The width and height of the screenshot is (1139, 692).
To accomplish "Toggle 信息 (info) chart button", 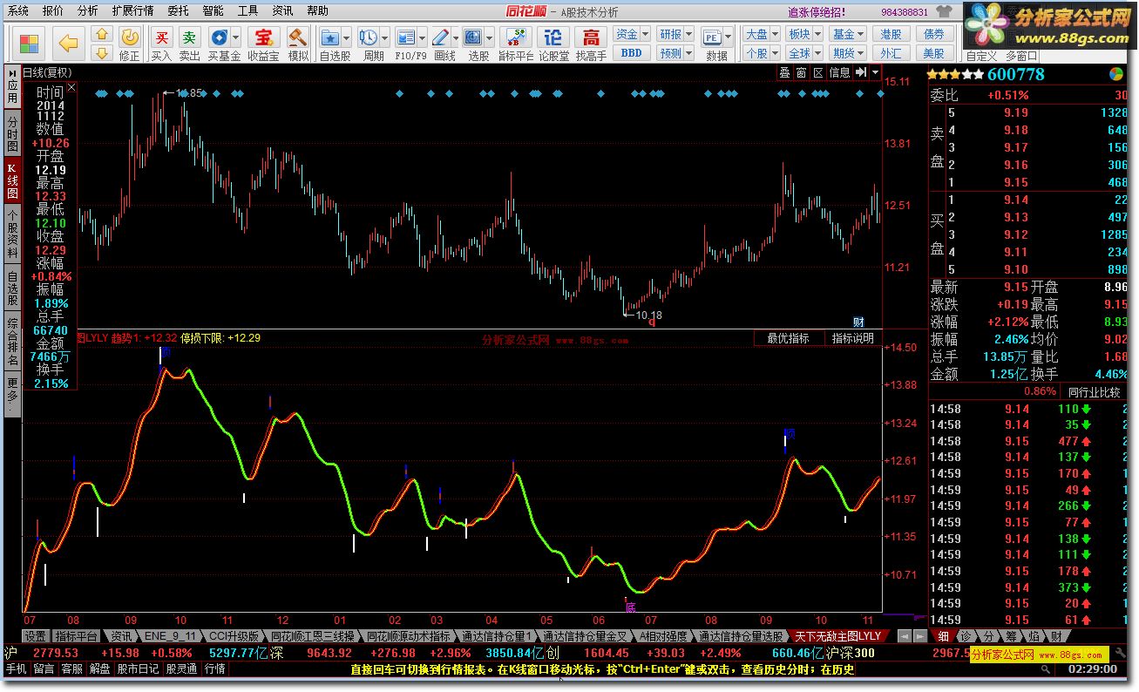I will click(839, 72).
